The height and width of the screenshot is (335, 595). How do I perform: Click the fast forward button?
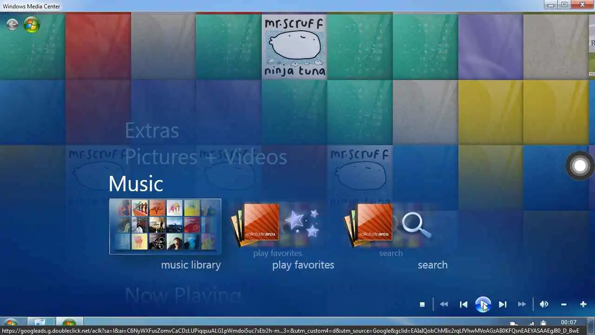pos(522,304)
